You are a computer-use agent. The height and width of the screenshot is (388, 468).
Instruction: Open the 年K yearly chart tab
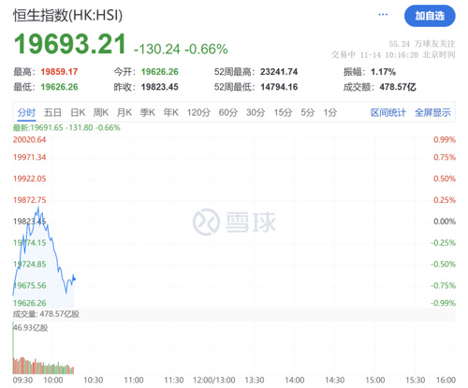tap(170, 112)
